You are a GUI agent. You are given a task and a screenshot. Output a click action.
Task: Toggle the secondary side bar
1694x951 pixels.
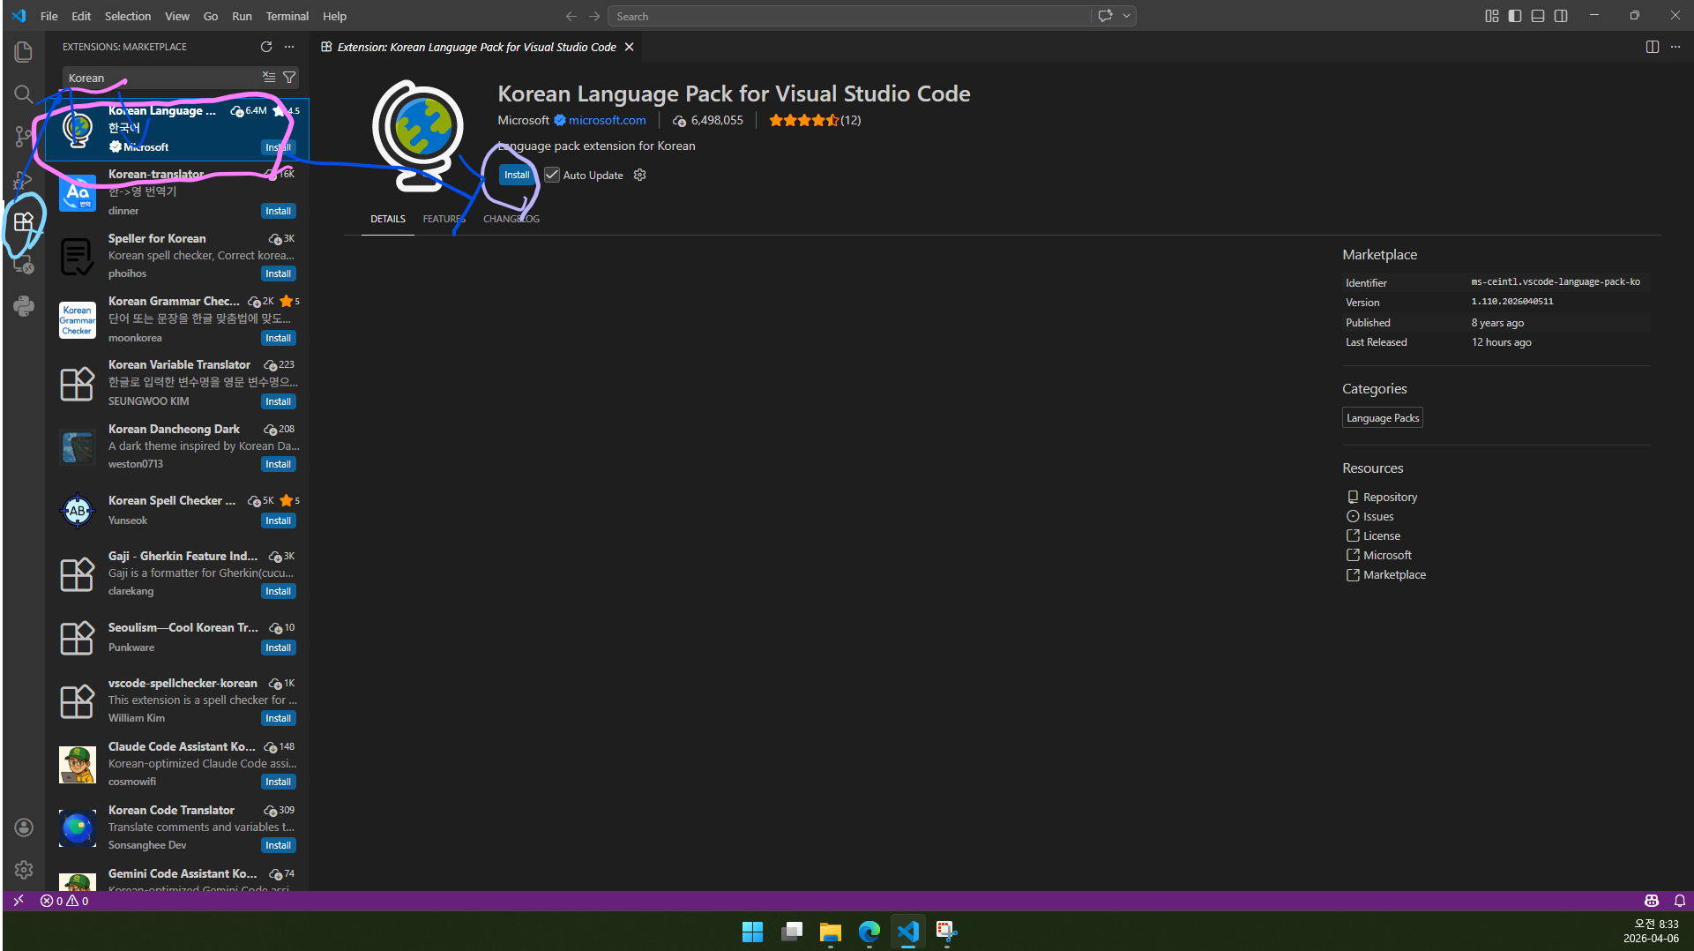(x=1561, y=16)
